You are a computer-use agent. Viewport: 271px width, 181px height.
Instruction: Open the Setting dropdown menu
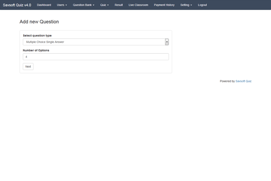tap(186, 5)
